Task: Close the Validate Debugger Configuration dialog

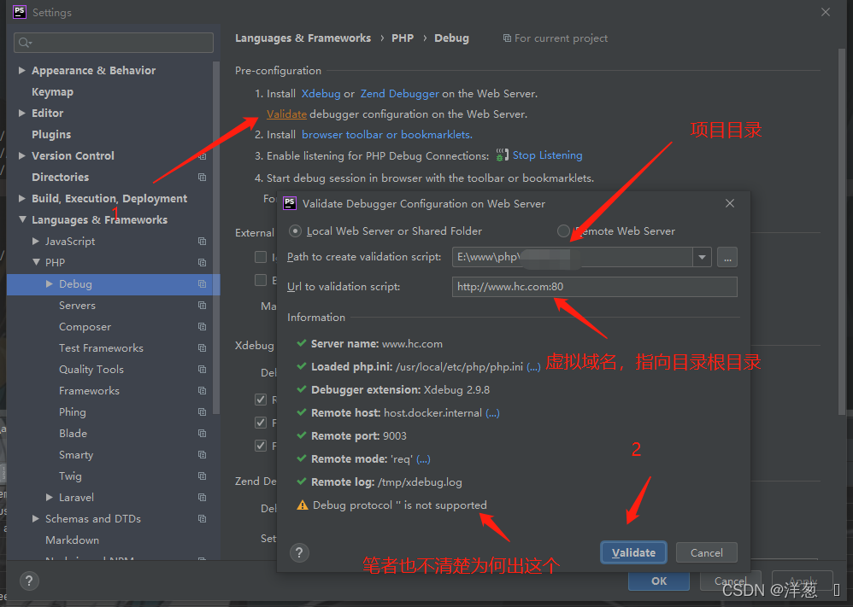Action: 730,203
